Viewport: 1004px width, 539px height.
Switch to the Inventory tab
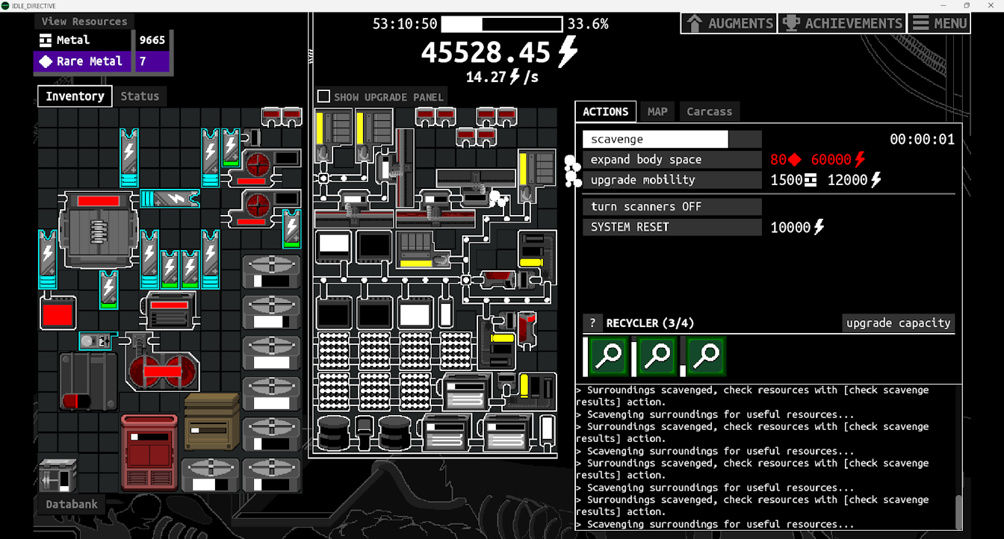pos(75,96)
